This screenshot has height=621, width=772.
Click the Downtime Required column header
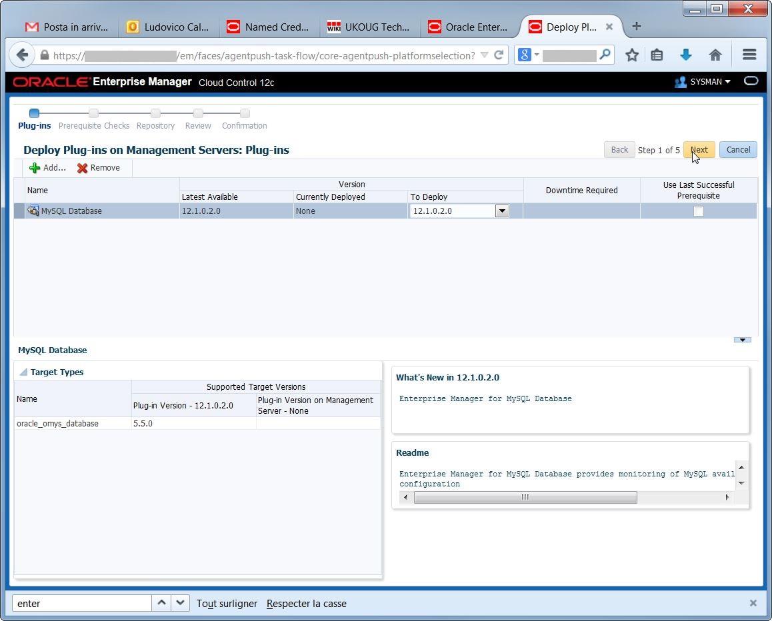[x=581, y=191]
